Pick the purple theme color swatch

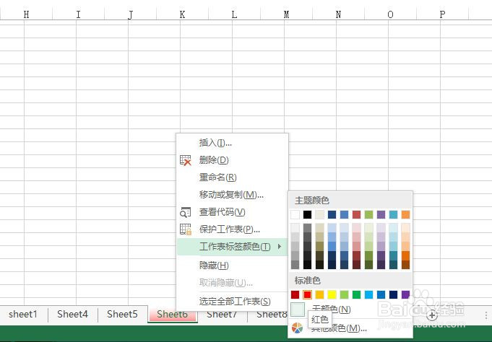[x=381, y=214]
